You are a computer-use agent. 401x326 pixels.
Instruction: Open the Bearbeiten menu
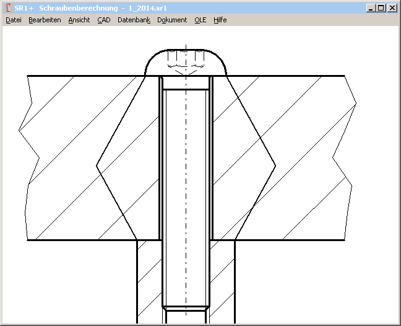[45, 20]
